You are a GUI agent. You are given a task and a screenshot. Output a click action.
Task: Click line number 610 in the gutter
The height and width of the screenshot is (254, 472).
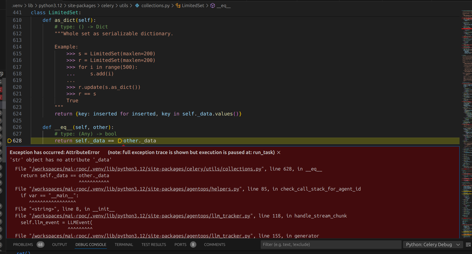17,20
